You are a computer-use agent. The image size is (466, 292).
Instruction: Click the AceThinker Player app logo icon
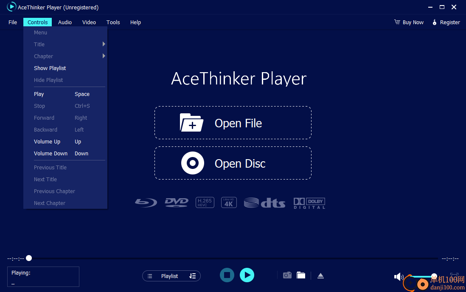11,7
